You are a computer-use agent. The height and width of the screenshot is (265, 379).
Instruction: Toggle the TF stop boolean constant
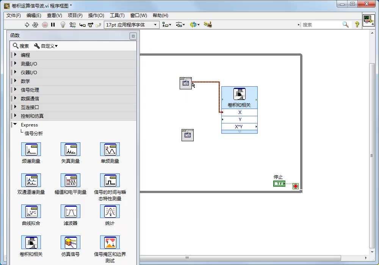click(x=279, y=183)
